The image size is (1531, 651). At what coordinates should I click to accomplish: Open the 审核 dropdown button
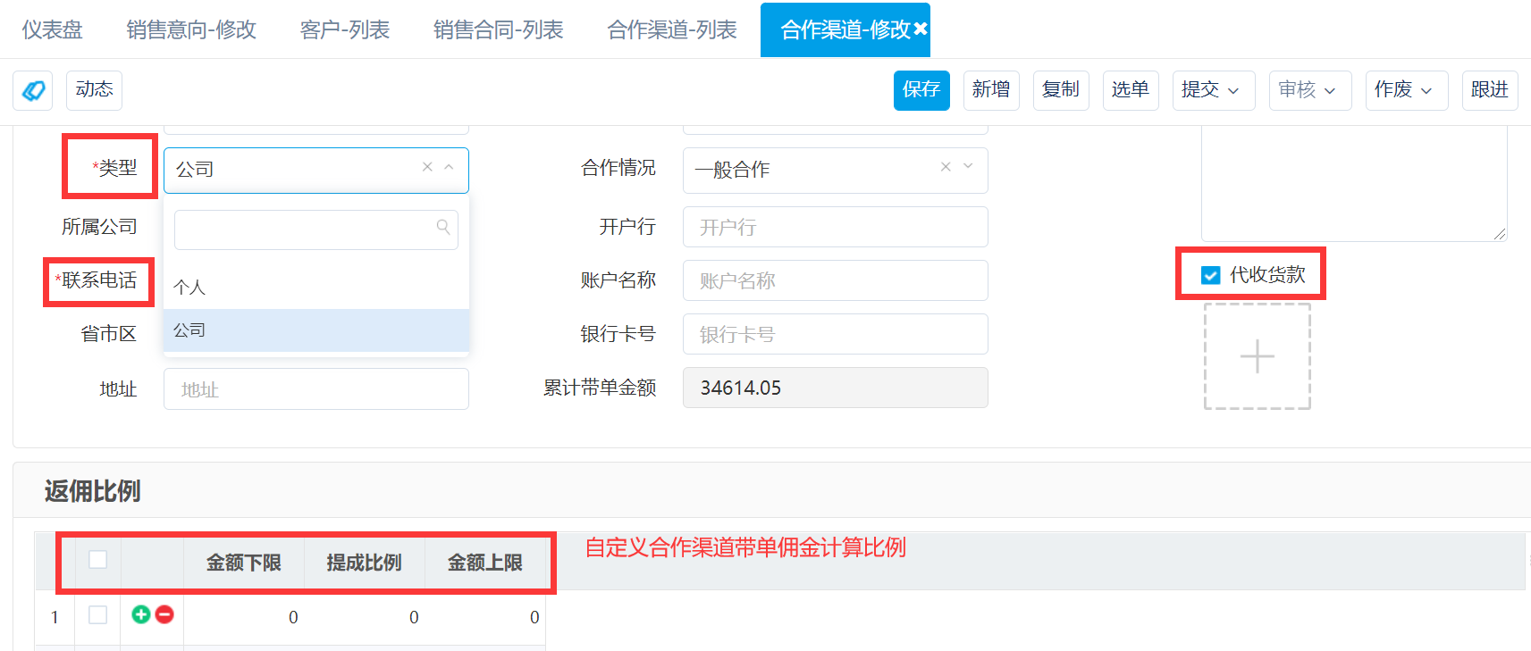coord(1310,90)
